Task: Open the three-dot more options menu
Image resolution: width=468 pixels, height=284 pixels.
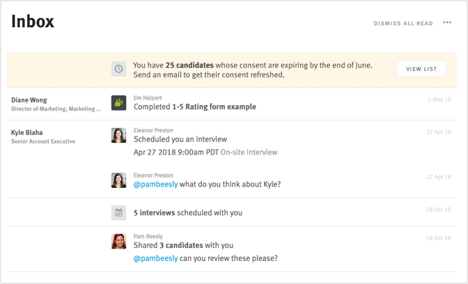Action: [447, 23]
